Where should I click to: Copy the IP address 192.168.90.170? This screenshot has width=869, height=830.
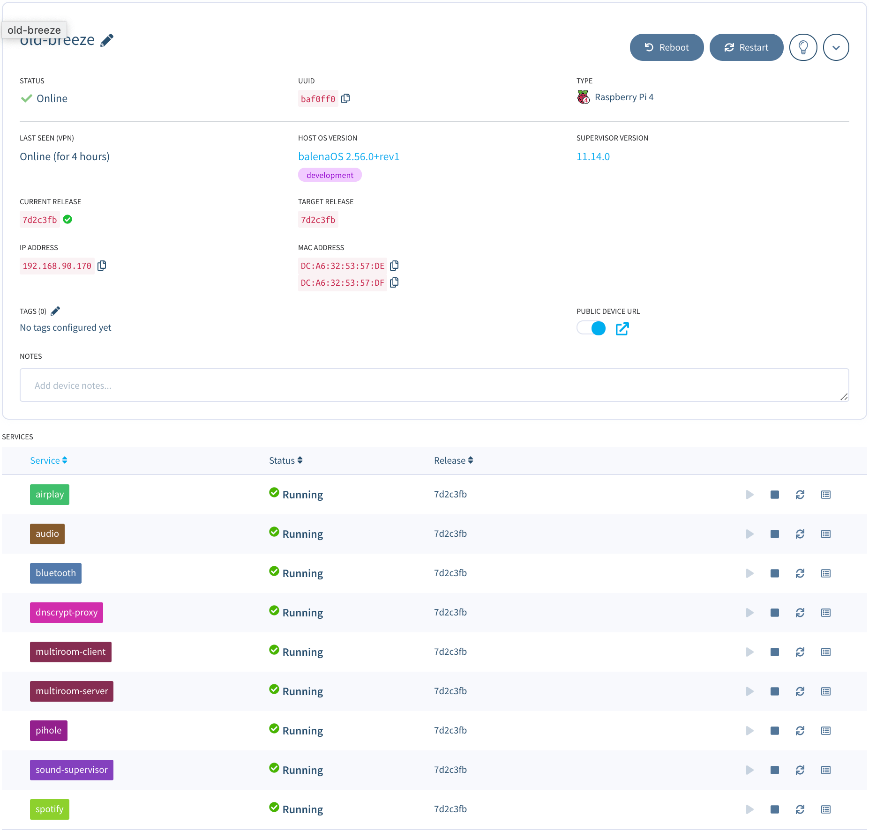(102, 266)
